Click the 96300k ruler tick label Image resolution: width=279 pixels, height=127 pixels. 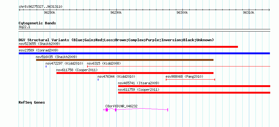182,12
